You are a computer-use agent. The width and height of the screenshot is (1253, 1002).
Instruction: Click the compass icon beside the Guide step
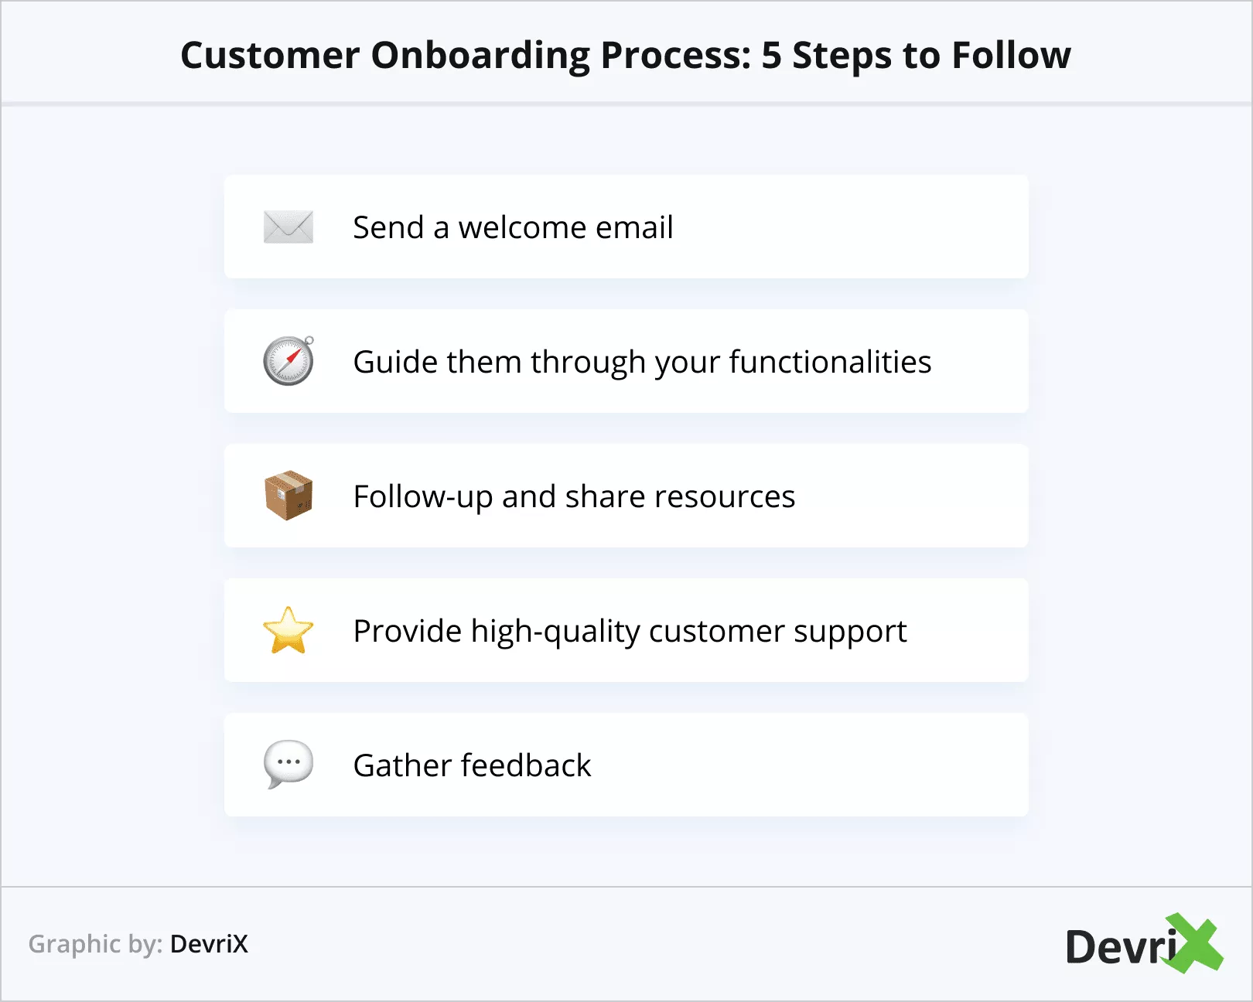point(288,361)
